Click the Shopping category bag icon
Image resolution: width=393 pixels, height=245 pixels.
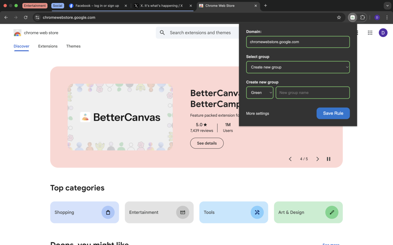(108, 212)
